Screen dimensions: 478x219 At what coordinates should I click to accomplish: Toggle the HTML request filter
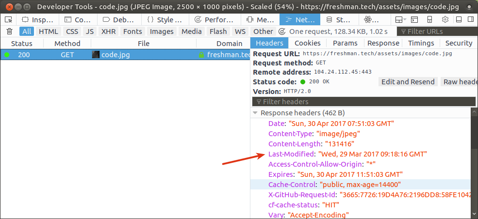coord(48,31)
